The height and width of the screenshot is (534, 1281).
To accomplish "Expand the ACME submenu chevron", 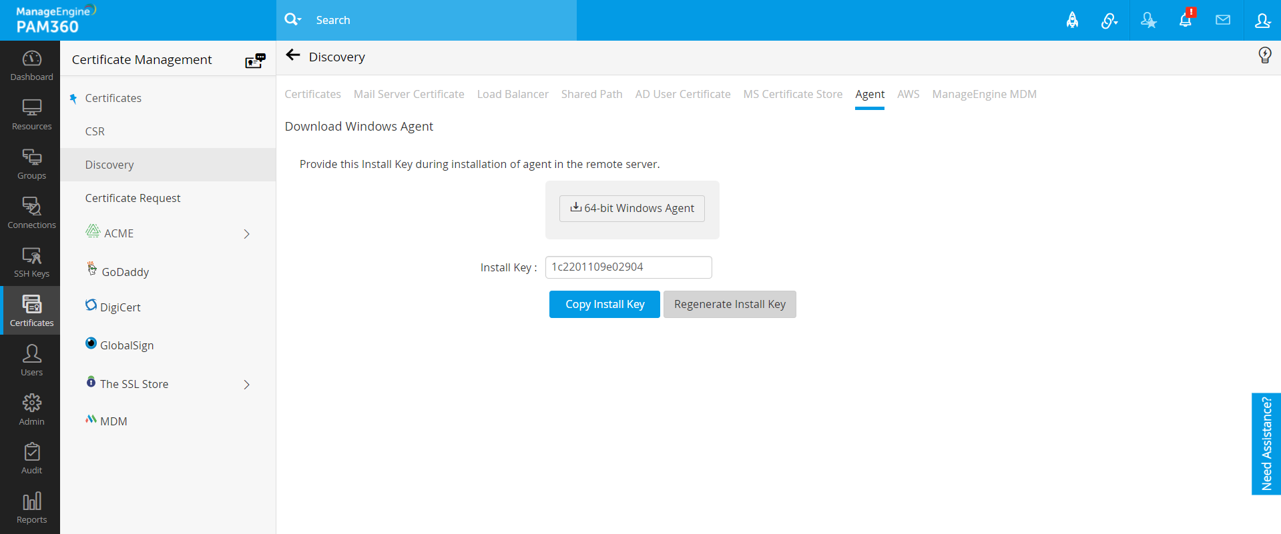I will point(246,234).
